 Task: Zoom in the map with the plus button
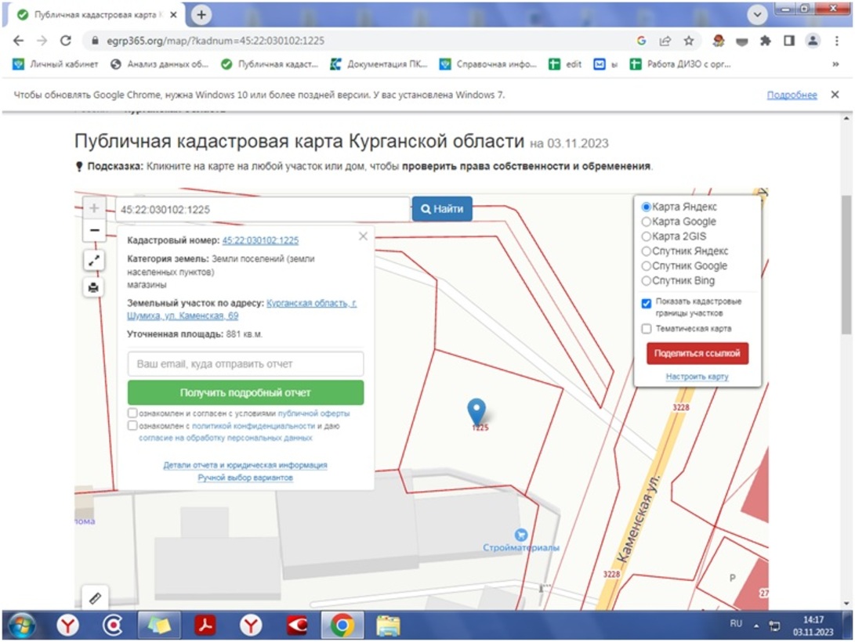click(x=94, y=208)
